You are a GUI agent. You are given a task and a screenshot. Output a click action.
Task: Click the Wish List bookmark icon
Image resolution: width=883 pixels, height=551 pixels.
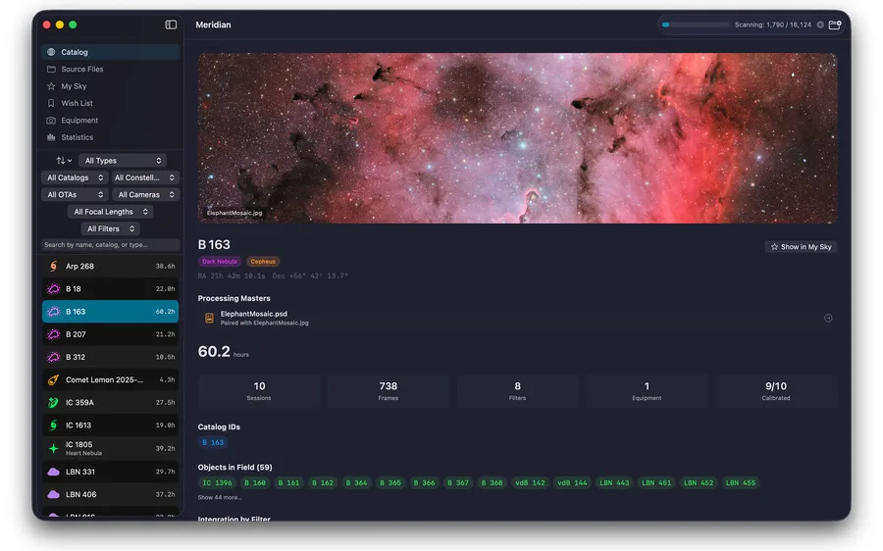pyautogui.click(x=51, y=103)
